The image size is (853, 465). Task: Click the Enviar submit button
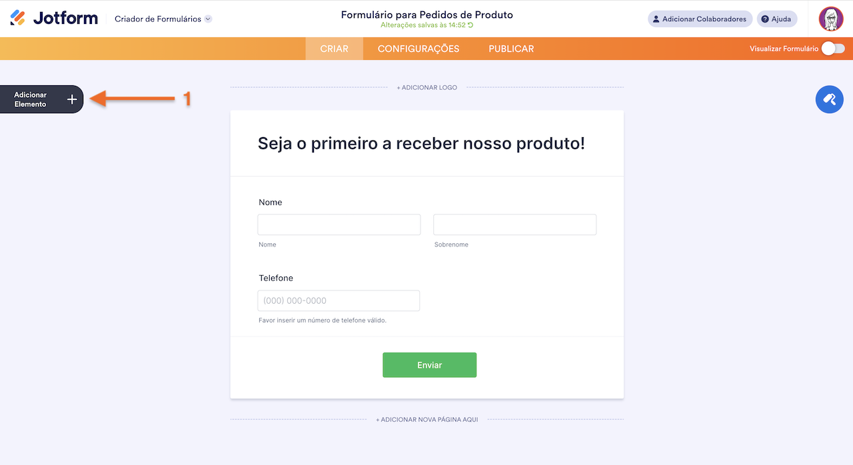coord(429,364)
